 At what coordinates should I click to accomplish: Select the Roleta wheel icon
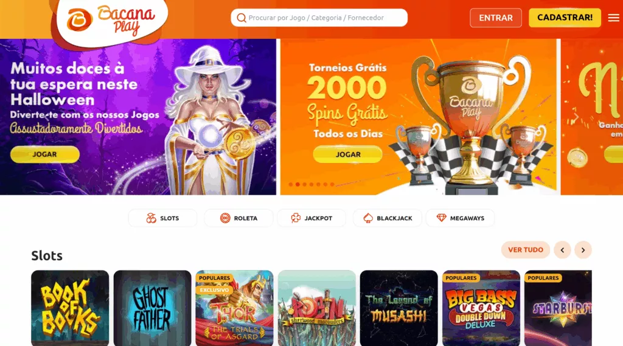(x=225, y=218)
